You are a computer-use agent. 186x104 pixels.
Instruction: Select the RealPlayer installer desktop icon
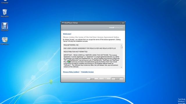5,41
